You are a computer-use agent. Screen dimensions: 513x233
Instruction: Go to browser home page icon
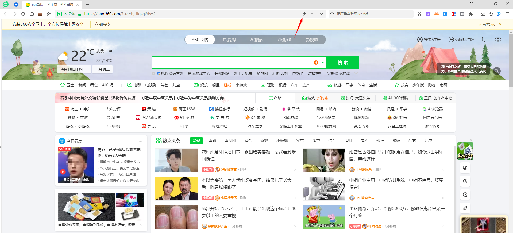[32, 14]
